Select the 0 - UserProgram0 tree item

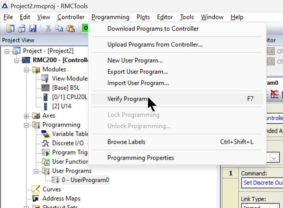[85, 180]
